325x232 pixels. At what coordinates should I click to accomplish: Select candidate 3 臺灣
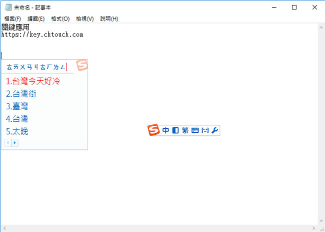(x=17, y=106)
